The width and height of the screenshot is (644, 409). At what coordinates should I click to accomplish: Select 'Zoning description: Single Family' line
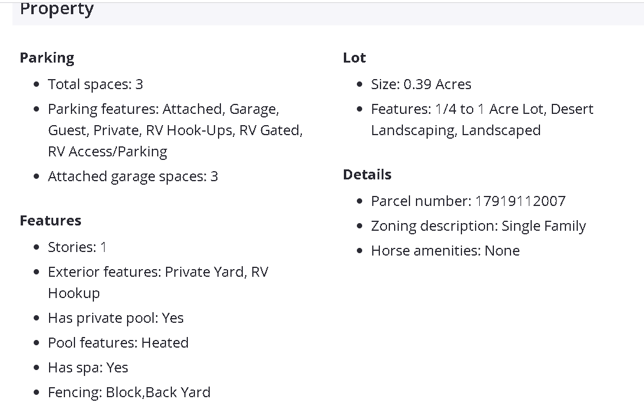point(479,226)
